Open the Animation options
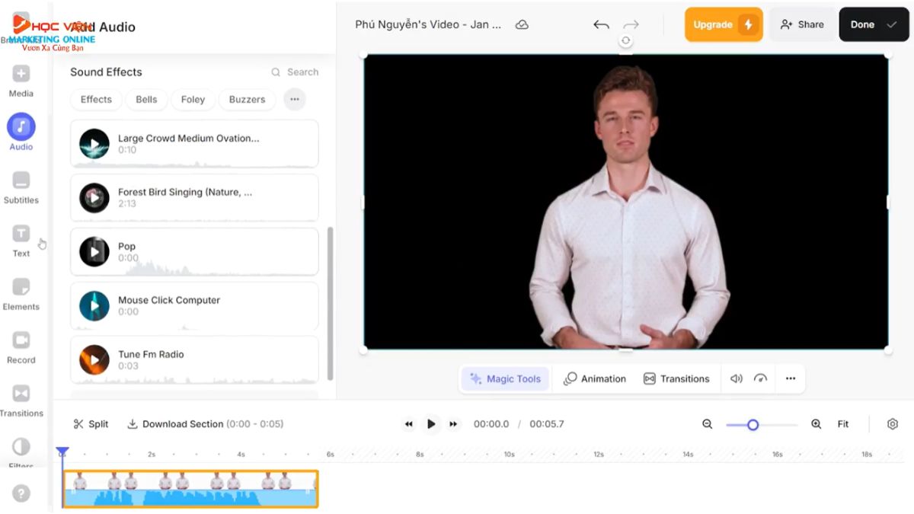The image size is (914, 514). (595, 378)
